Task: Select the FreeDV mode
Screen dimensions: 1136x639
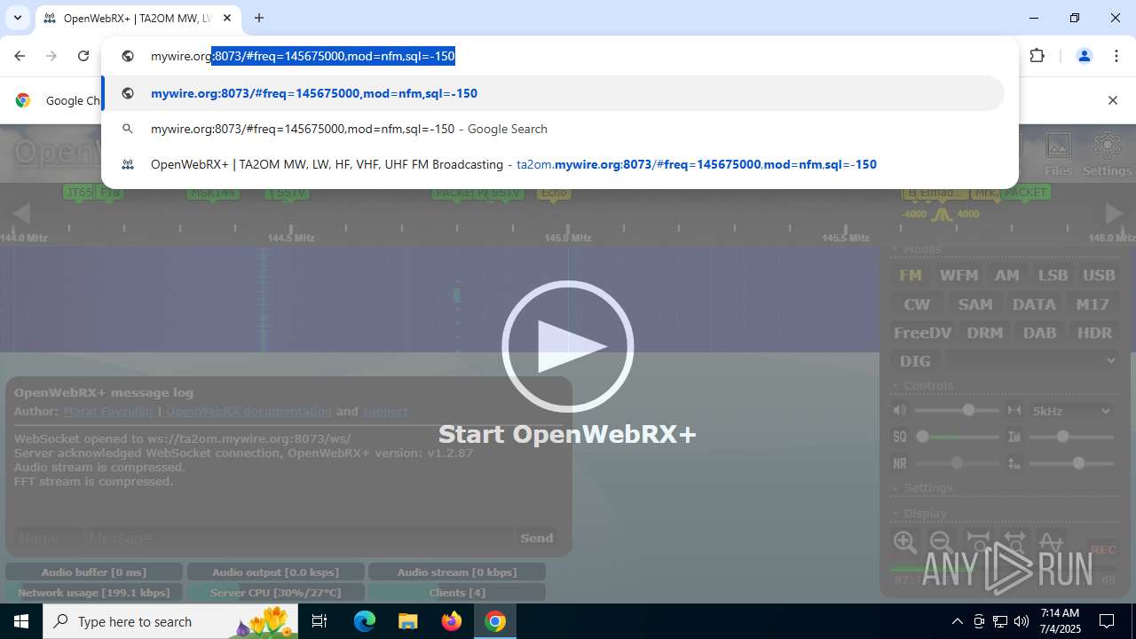Action: (x=922, y=333)
